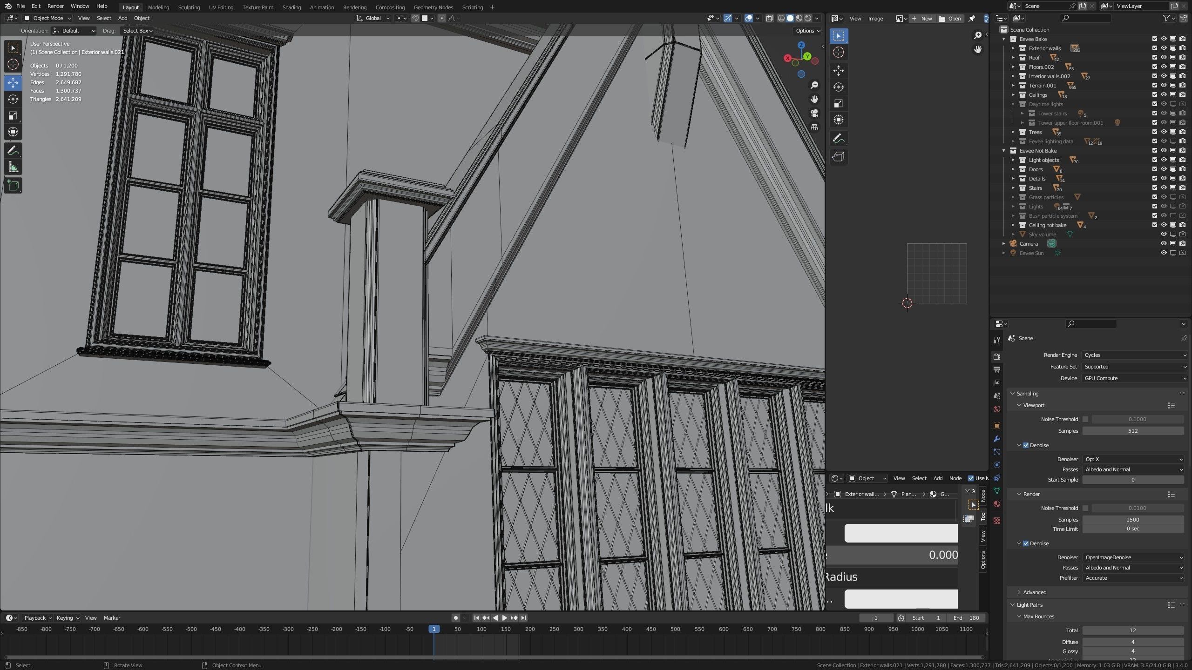Open the Output properties printer tab

[996, 370]
